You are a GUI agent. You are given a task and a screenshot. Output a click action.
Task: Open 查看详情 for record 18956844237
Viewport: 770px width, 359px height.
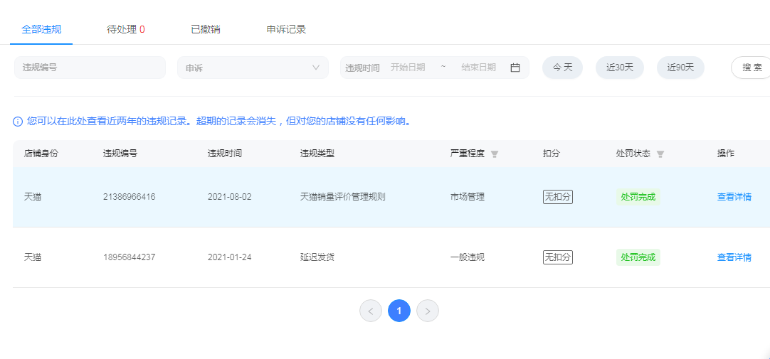click(734, 257)
